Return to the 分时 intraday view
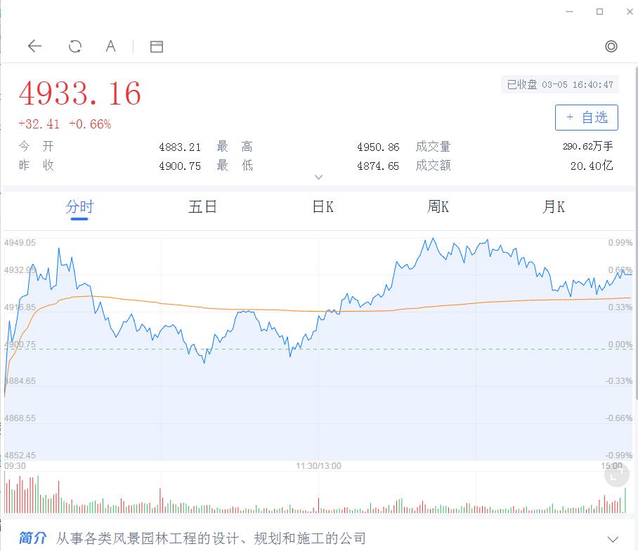The width and height of the screenshot is (638, 551). coord(79,207)
